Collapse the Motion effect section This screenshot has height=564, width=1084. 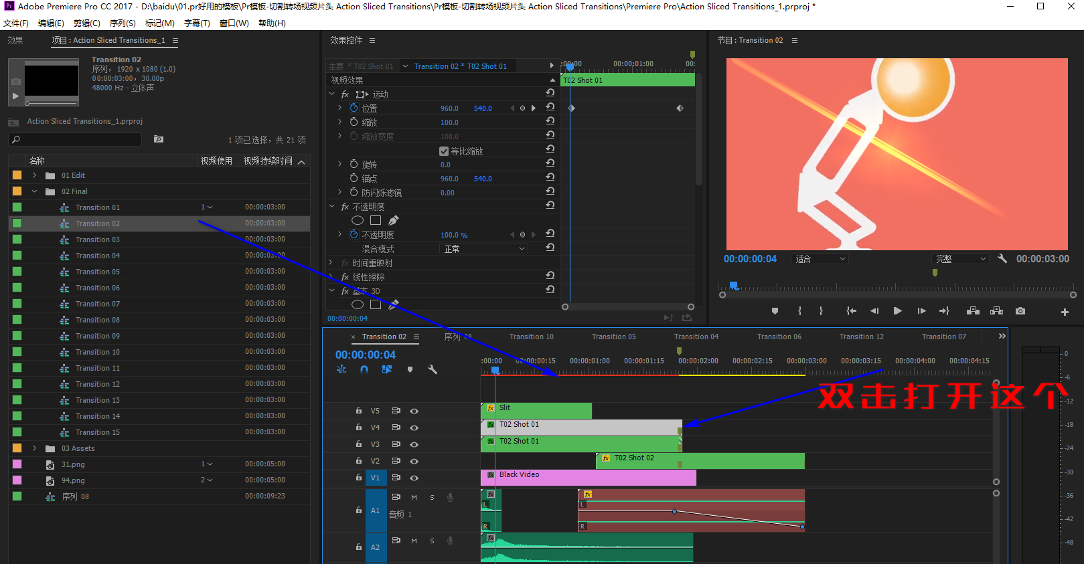point(332,94)
